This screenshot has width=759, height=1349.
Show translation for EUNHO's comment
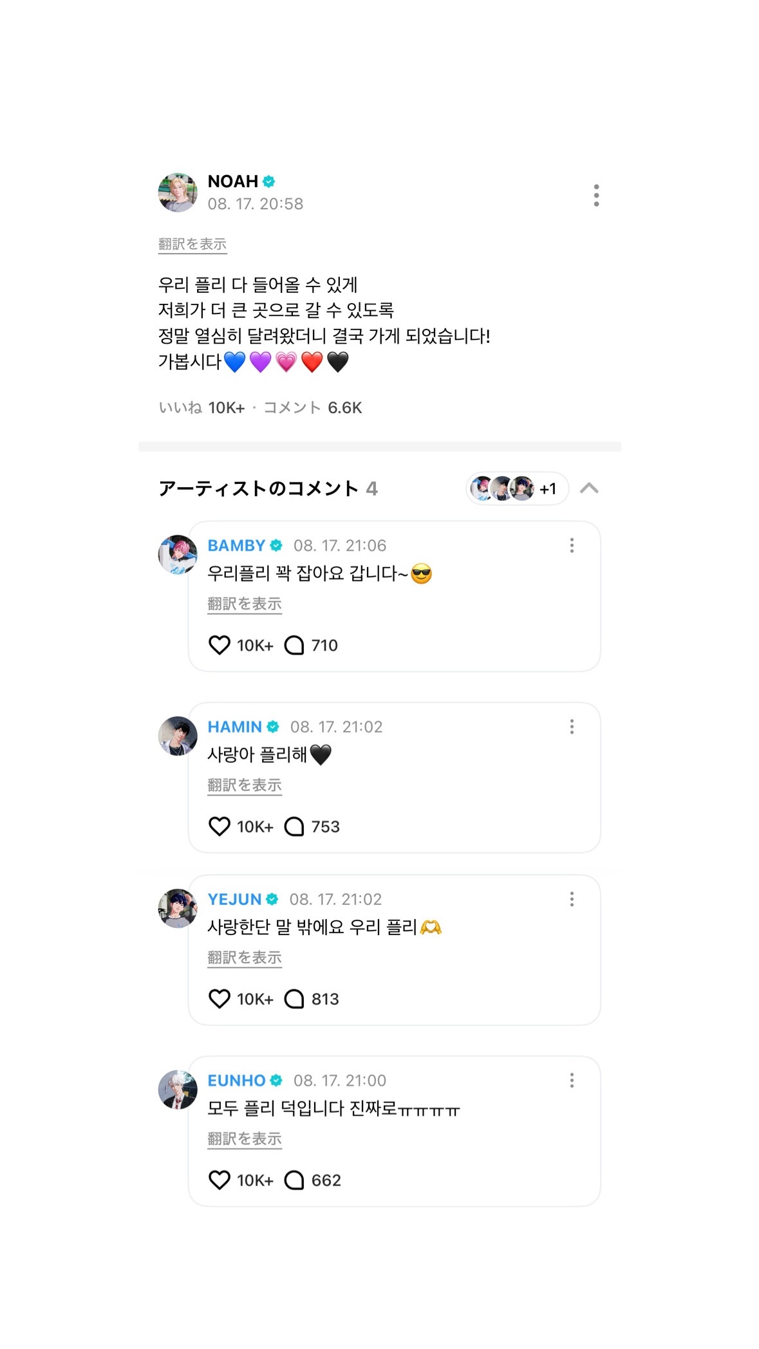[245, 1139]
